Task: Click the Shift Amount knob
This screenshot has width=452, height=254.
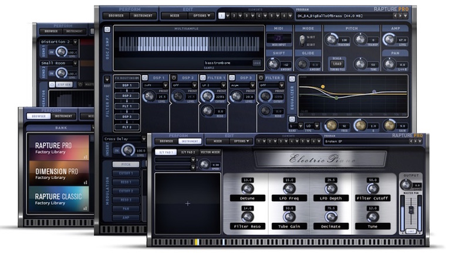Action: 273,64
